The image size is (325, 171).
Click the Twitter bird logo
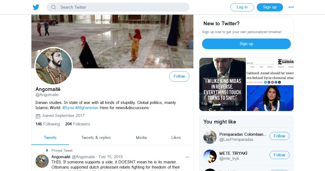(36, 7)
